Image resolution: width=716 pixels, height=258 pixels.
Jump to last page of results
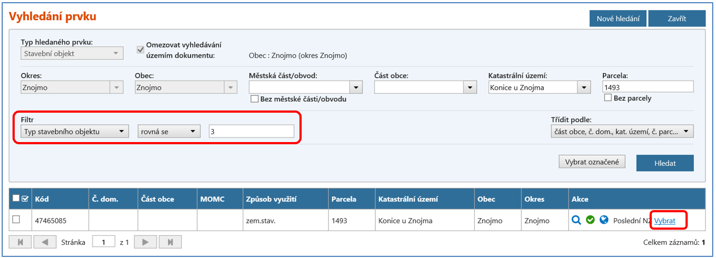point(170,242)
